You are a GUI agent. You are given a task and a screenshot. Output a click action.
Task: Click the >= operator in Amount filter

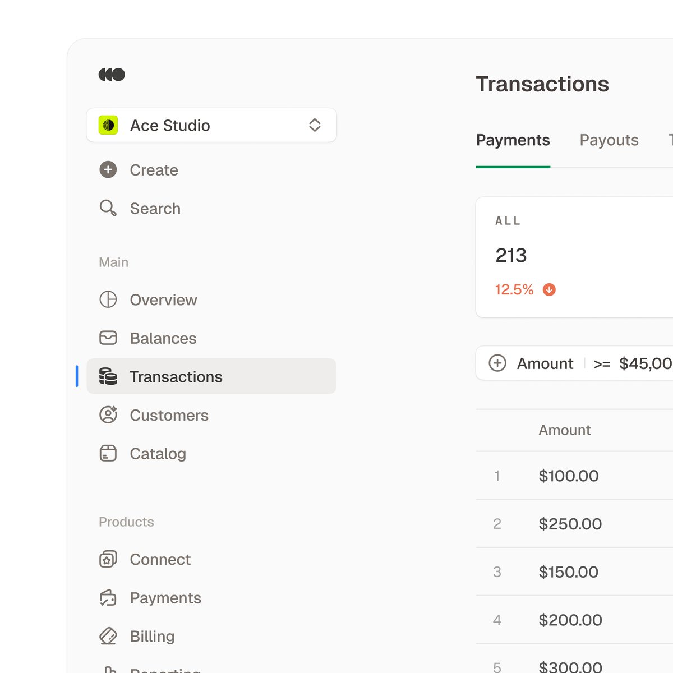click(602, 364)
